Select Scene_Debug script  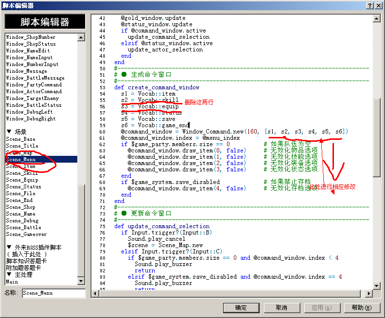pyautogui.click(x=22, y=221)
